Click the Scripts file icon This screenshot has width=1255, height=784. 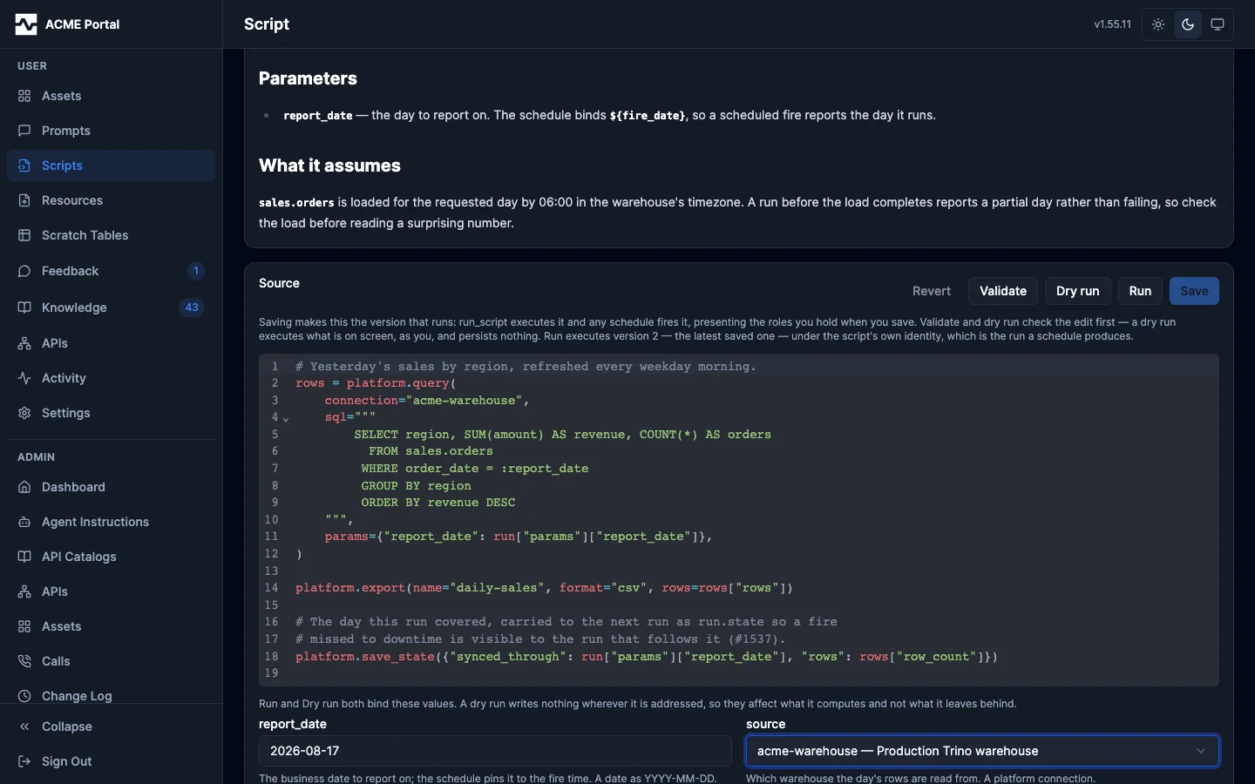pos(24,166)
